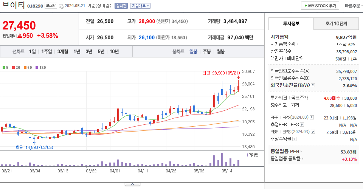The width and height of the screenshot is (363, 189).
Task: Collapse the chart with the bottom chevron
Action: [x=132, y=184]
